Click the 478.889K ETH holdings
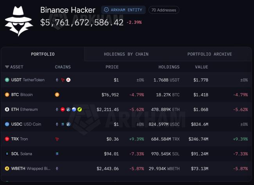This screenshot has height=185, width=254. pyautogui.click(x=165, y=110)
